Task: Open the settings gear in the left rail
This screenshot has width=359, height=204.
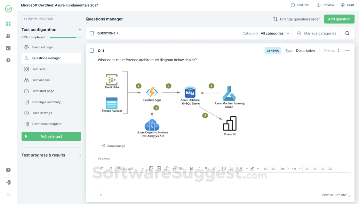Action: pyautogui.click(x=8, y=60)
